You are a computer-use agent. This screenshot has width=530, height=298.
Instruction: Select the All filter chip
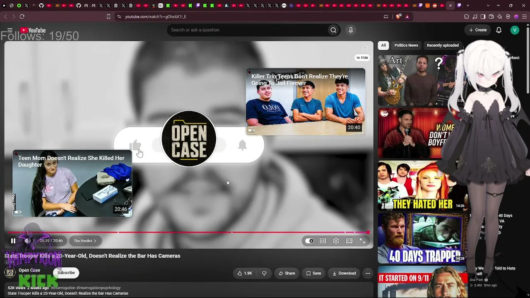383,45
